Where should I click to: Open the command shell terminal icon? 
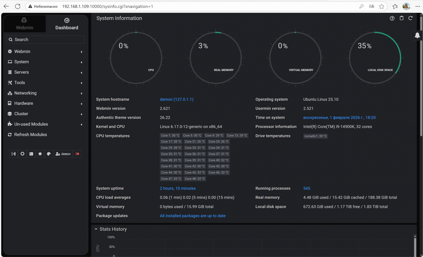coord(31,154)
